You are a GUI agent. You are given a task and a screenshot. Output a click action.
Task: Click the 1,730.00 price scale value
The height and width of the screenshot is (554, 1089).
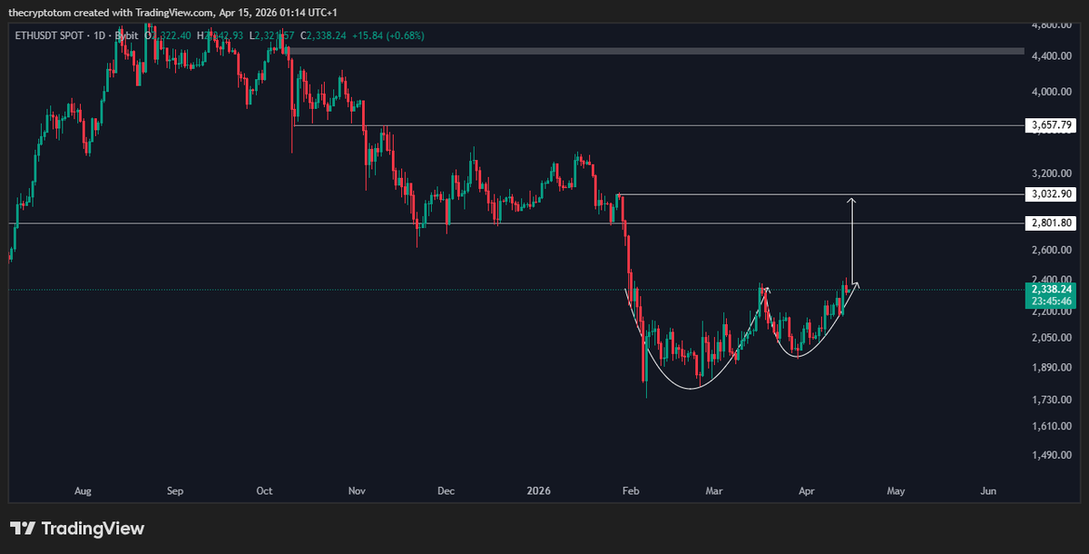1051,400
